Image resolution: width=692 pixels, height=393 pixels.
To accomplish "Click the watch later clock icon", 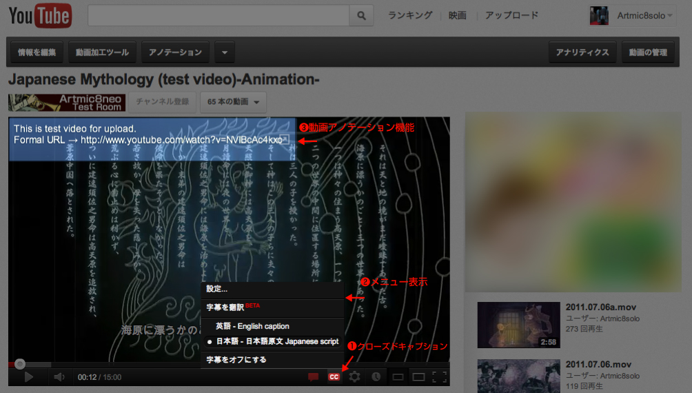I will coord(376,376).
